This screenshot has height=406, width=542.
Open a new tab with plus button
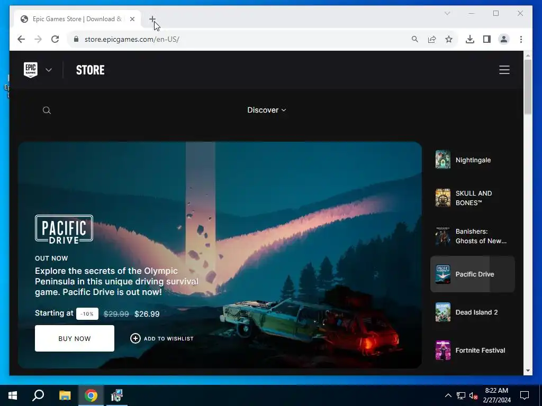(x=152, y=19)
